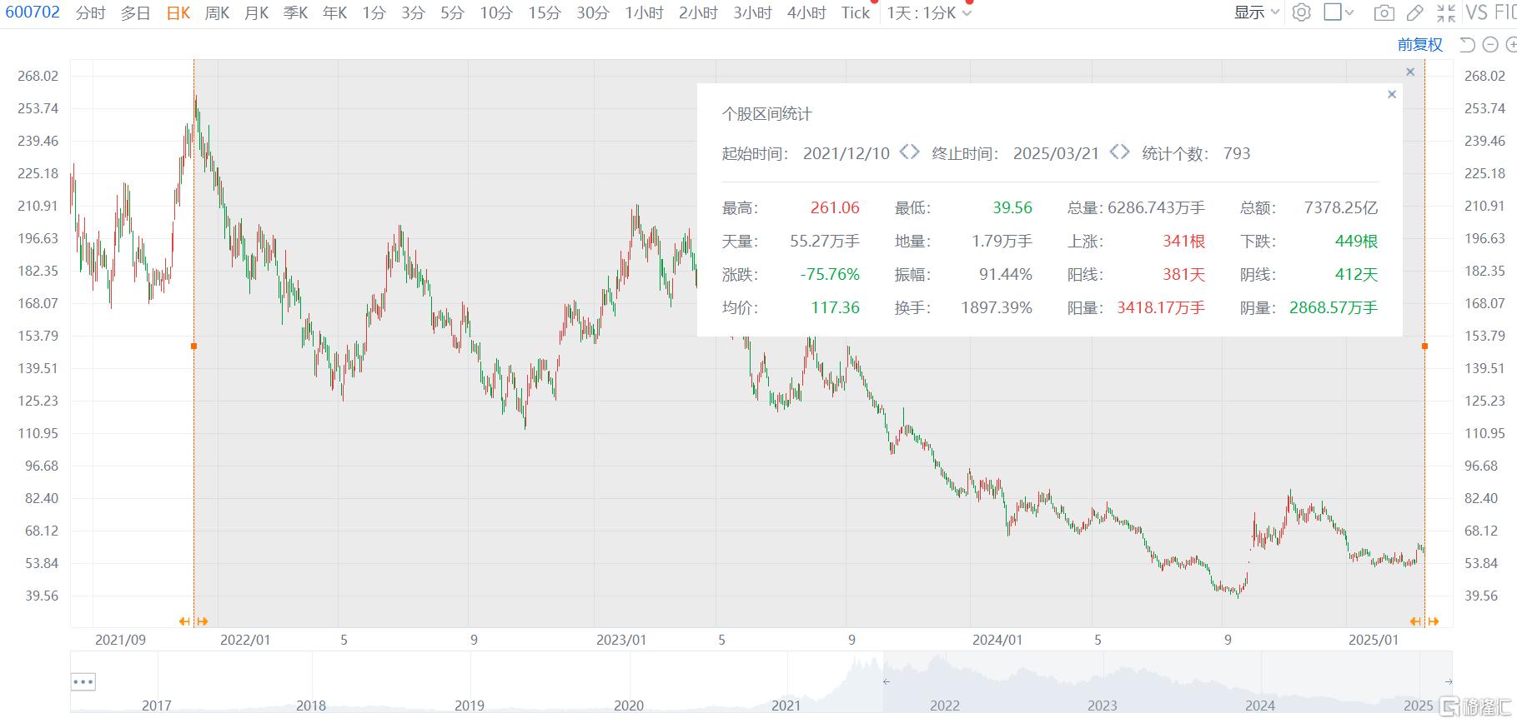
Task: Click the end time adjust arrows
Action: (x=1119, y=152)
